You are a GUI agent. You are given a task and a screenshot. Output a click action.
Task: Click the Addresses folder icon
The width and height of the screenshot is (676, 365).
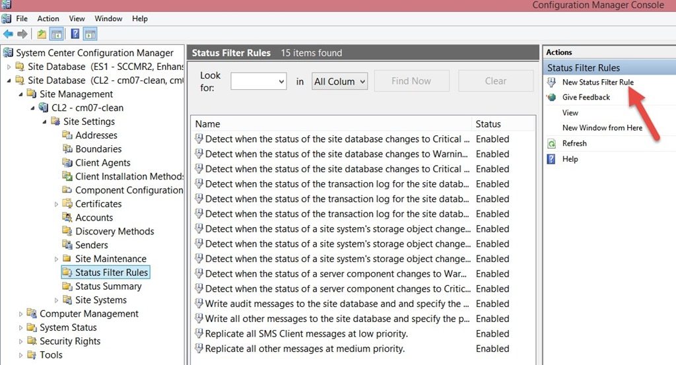click(x=67, y=135)
